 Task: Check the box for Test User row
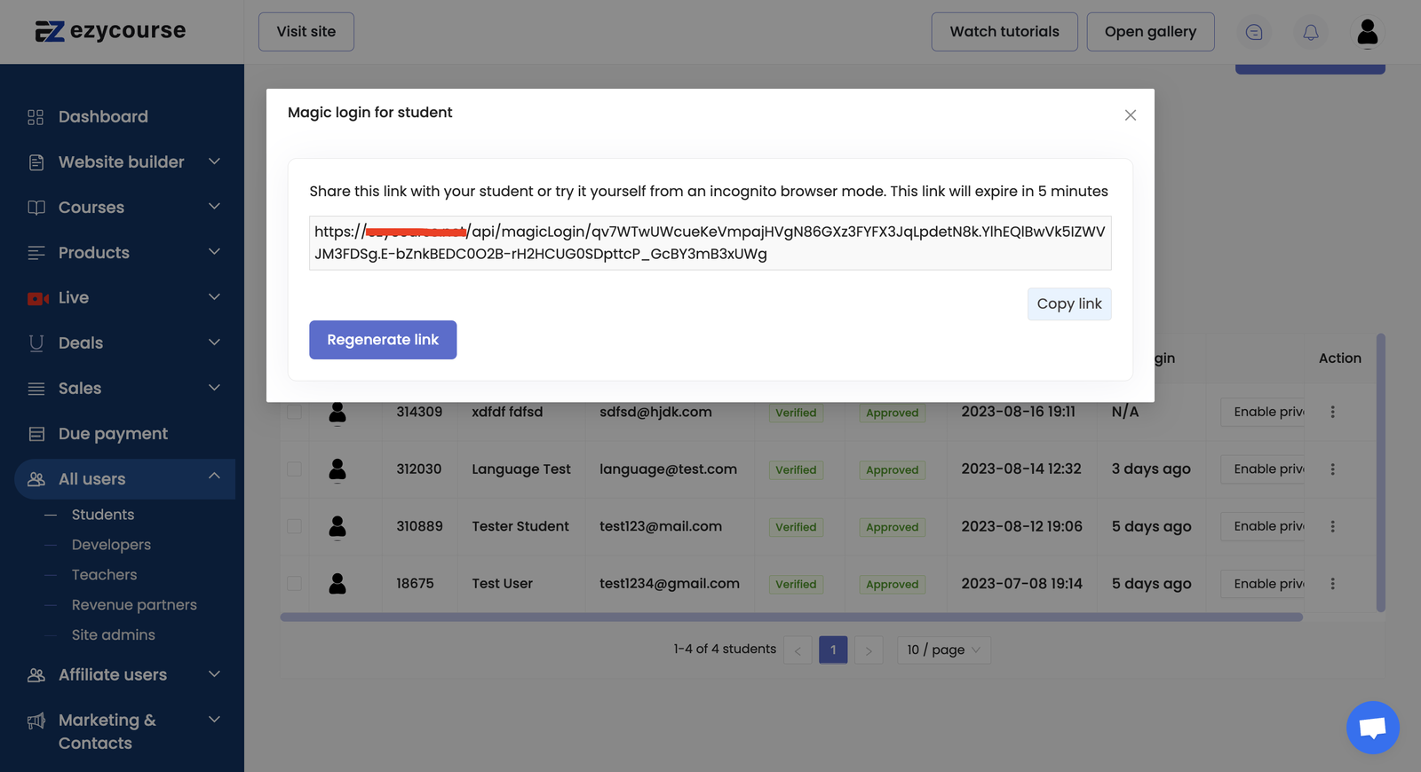294,584
